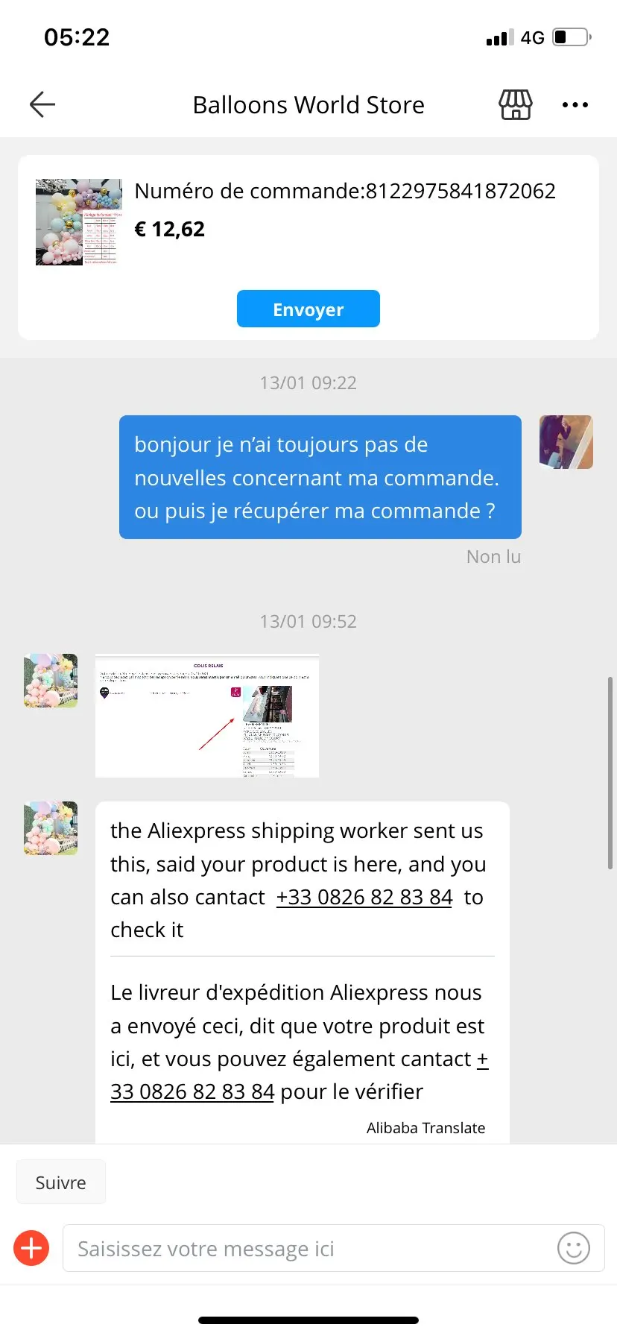Tap the Suivre button
Viewport: 617px width, 1336px height.
[61, 1182]
